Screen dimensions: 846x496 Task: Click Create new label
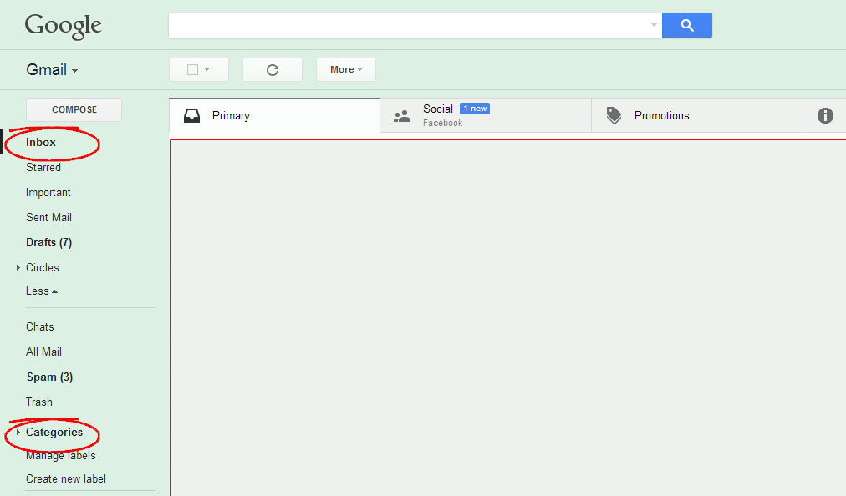coord(66,478)
